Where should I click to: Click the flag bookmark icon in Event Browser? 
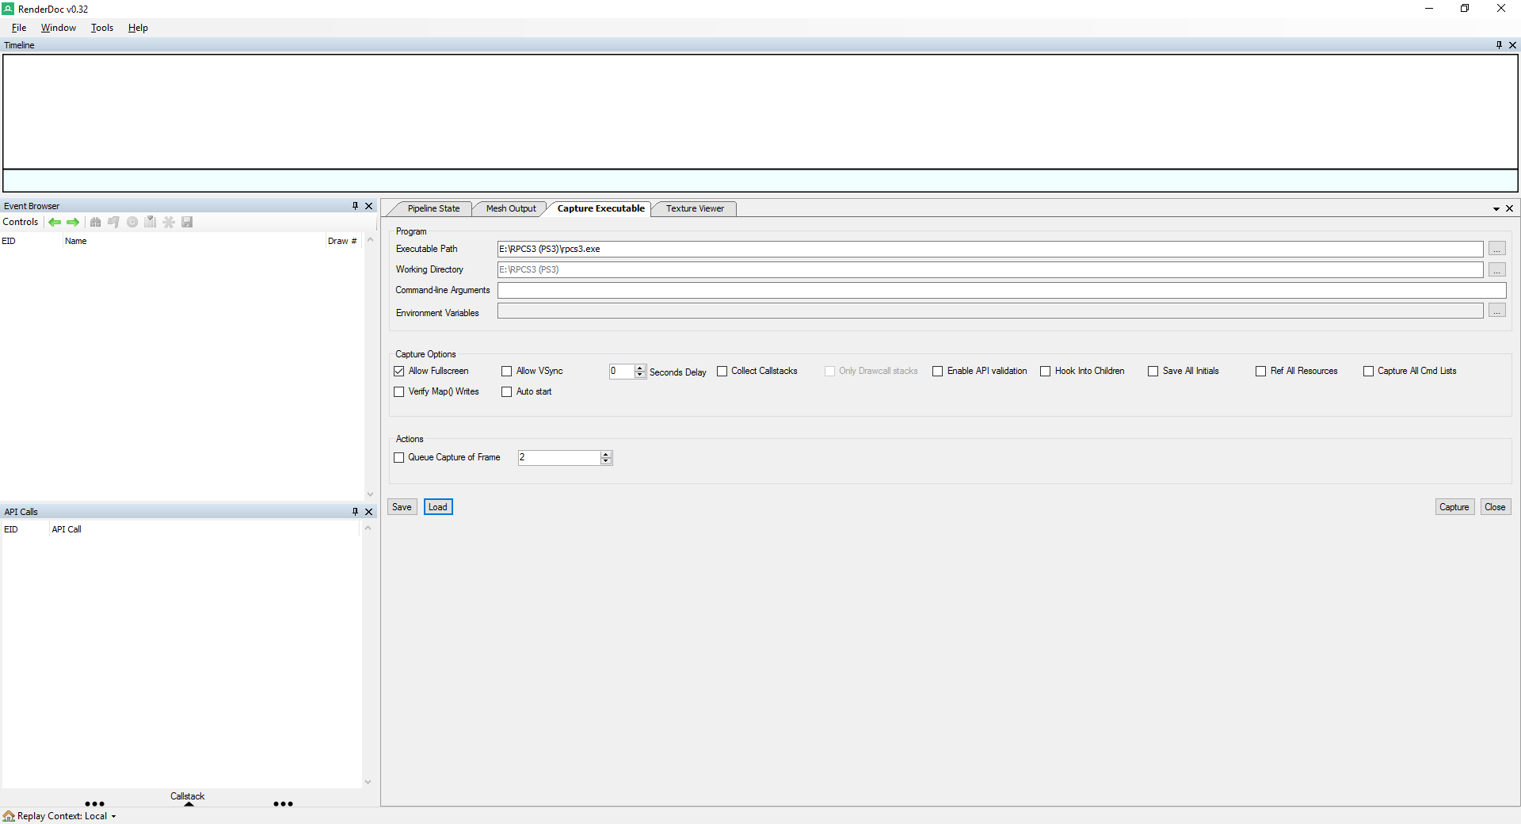click(114, 223)
